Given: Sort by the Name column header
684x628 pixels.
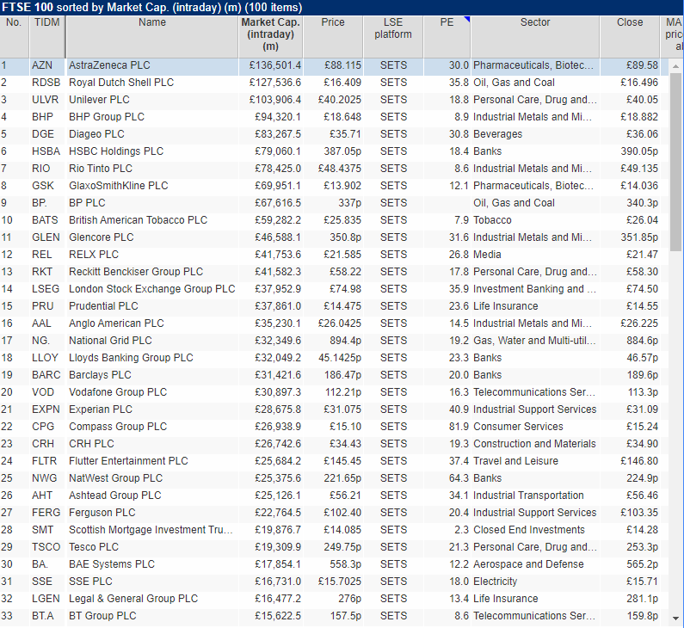Looking at the screenshot, I should pyautogui.click(x=151, y=37).
